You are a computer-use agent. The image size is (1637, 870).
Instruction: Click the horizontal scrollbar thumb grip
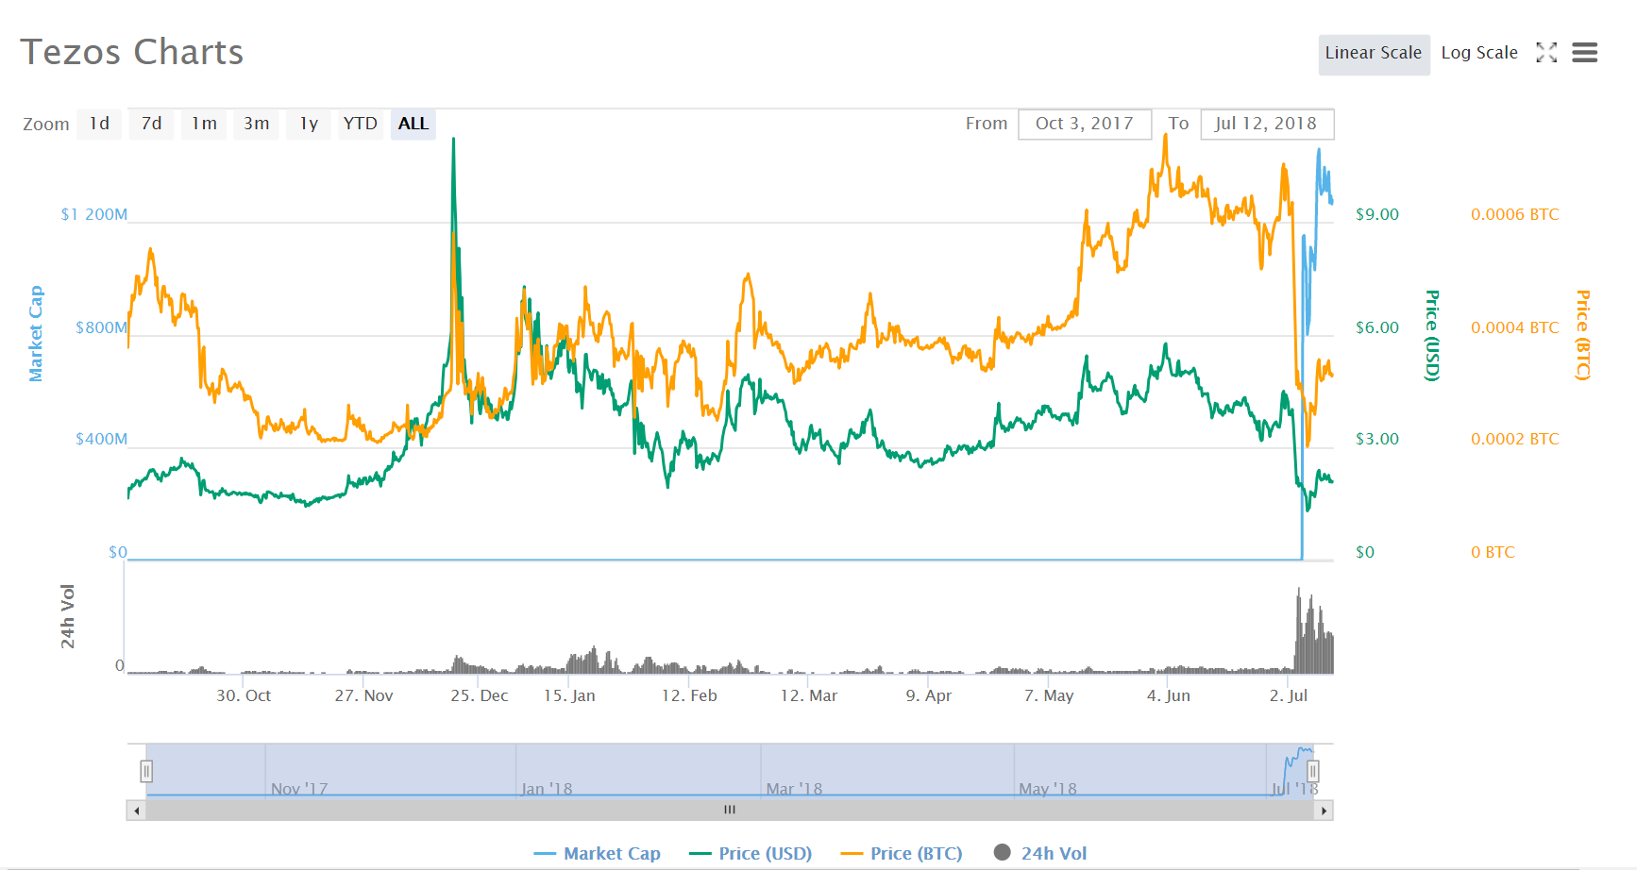pos(730,811)
